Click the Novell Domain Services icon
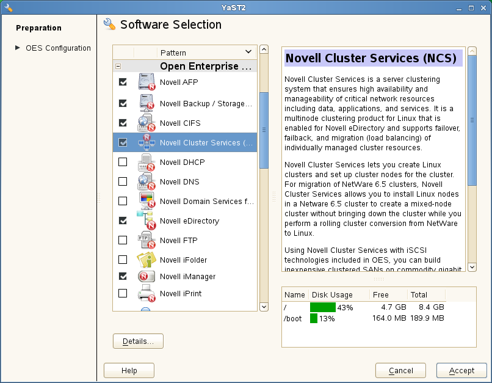 coord(147,201)
